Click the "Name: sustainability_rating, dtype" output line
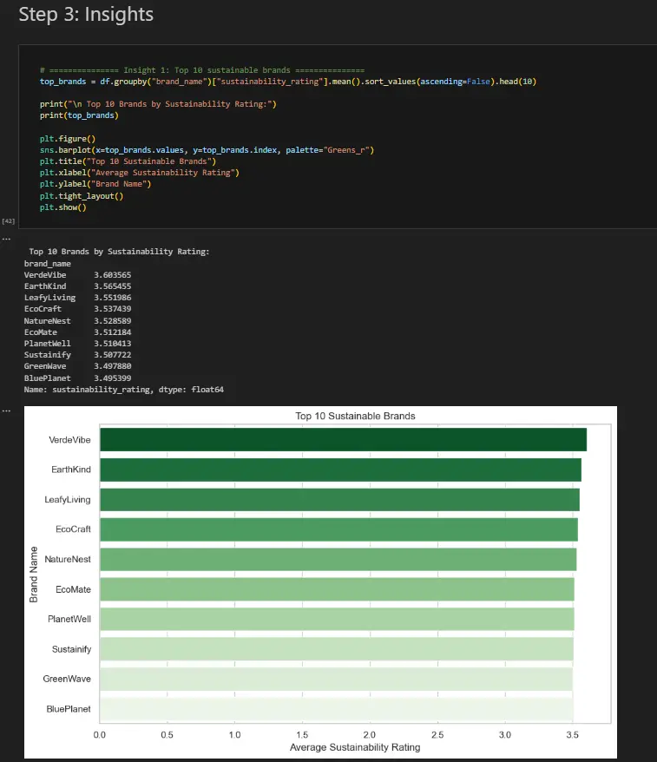This screenshot has width=657, height=762. point(123,390)
